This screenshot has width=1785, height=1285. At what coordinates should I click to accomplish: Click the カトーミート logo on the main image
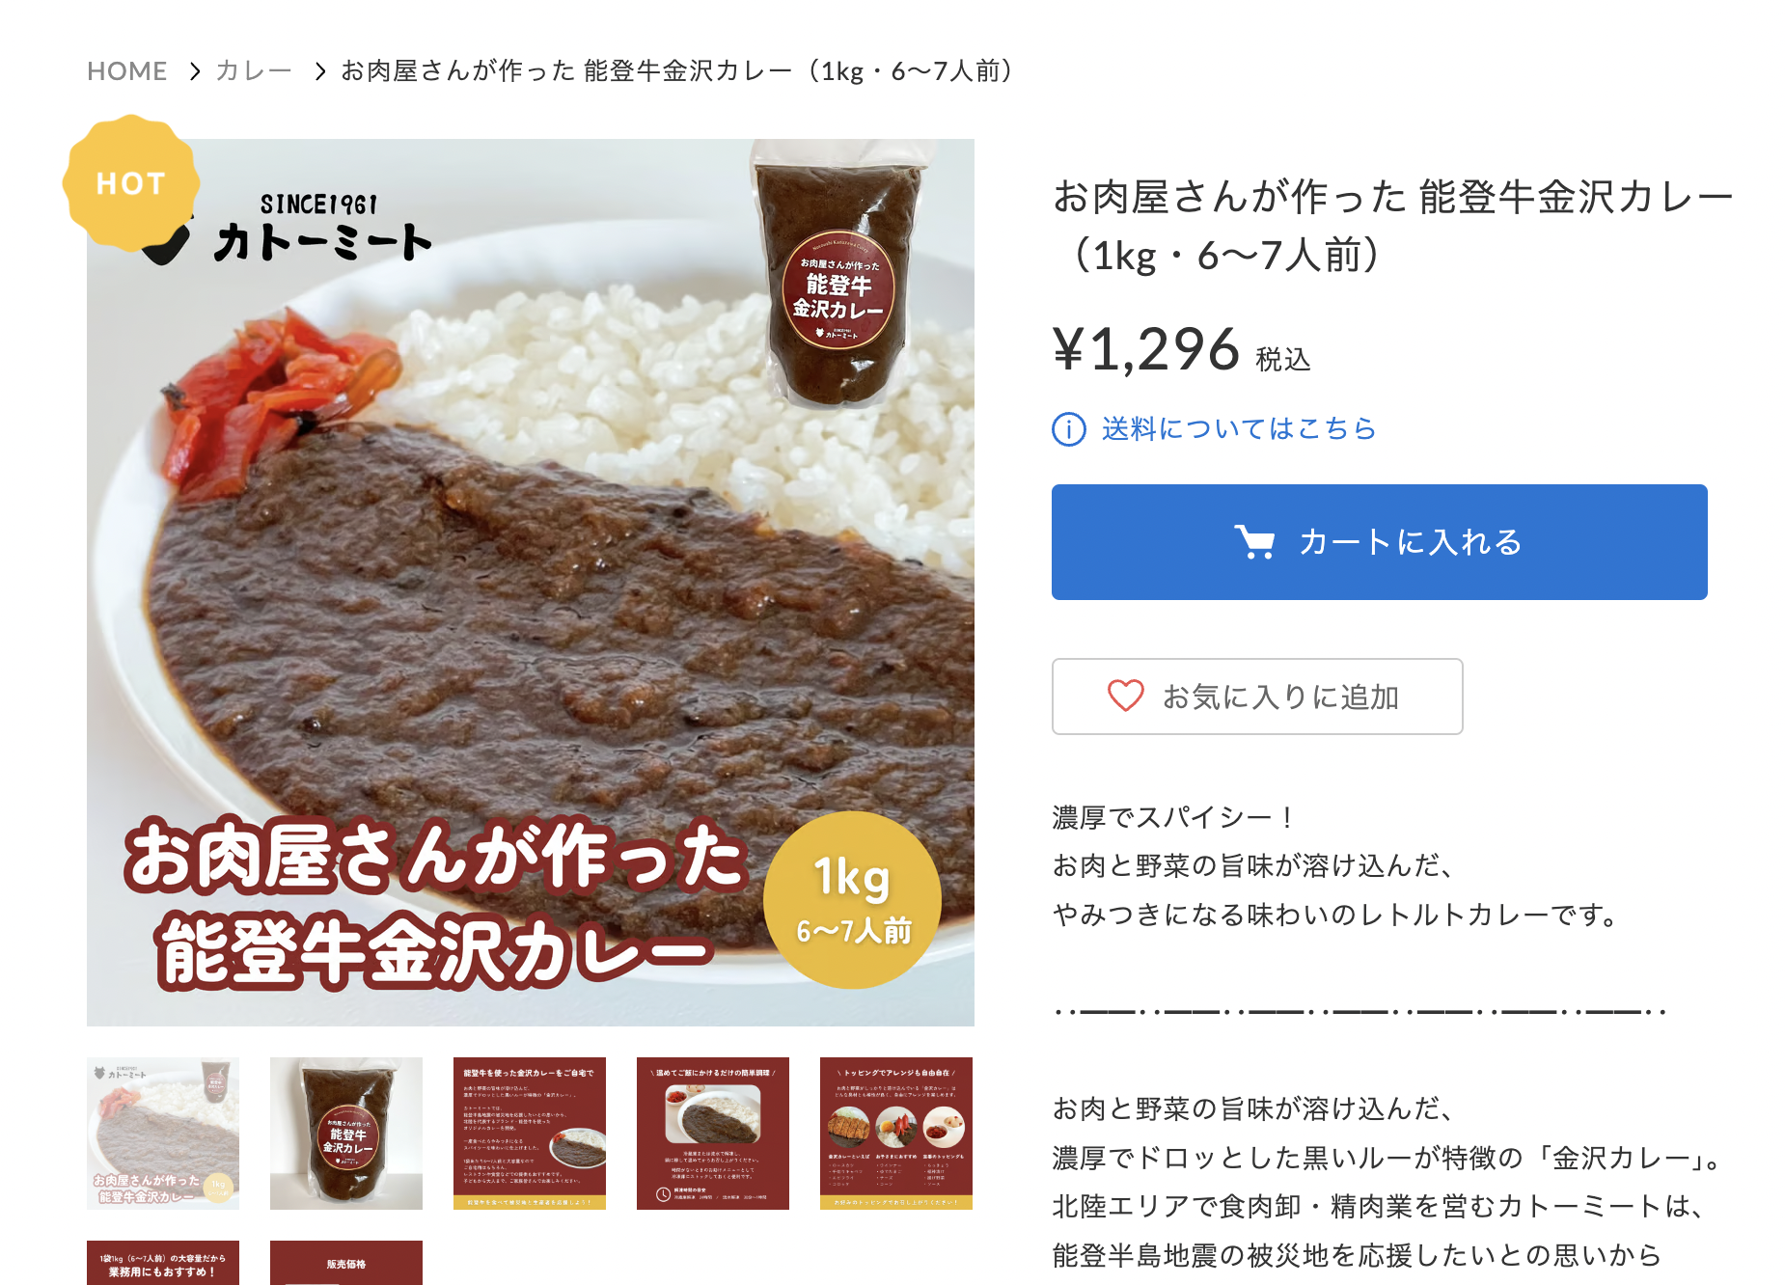pos(289,229)
